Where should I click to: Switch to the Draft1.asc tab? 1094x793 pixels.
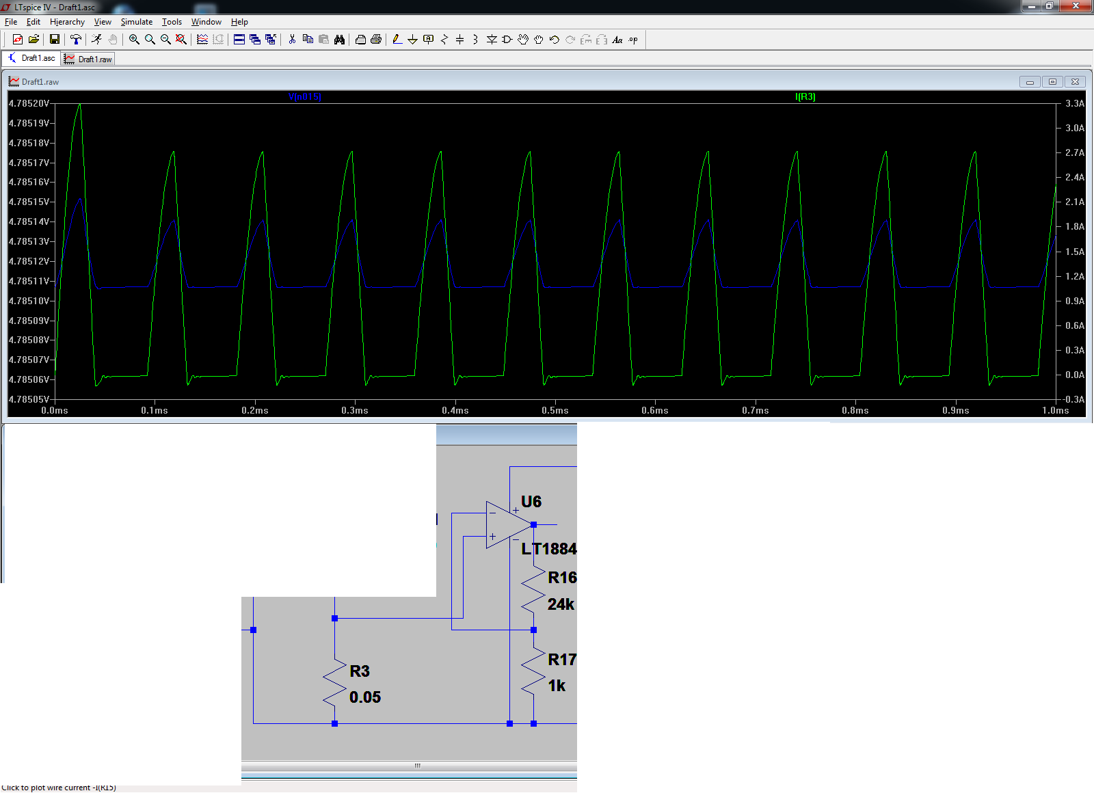(31, 58)
